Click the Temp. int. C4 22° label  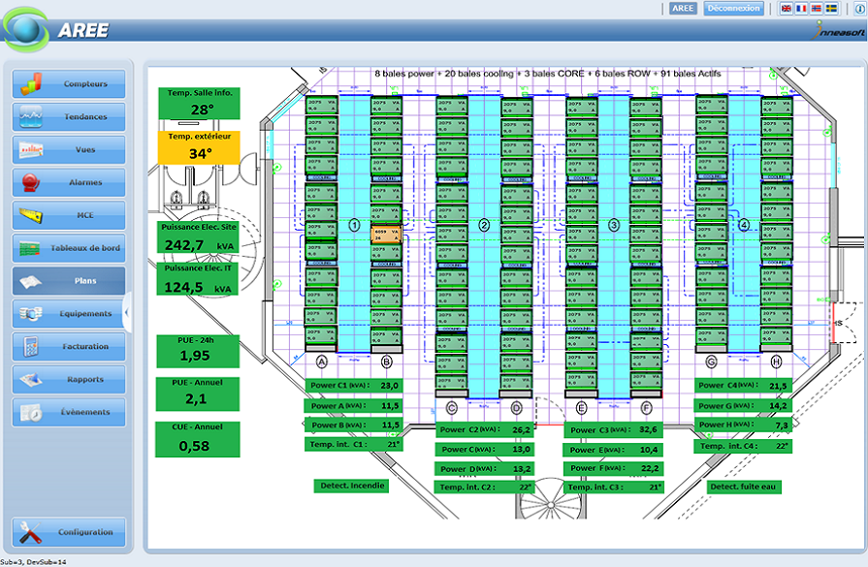coord(744,446)
